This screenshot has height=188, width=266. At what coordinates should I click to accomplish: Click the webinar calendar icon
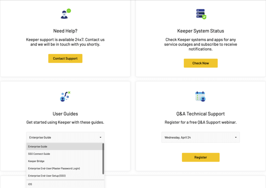point(200,96)
